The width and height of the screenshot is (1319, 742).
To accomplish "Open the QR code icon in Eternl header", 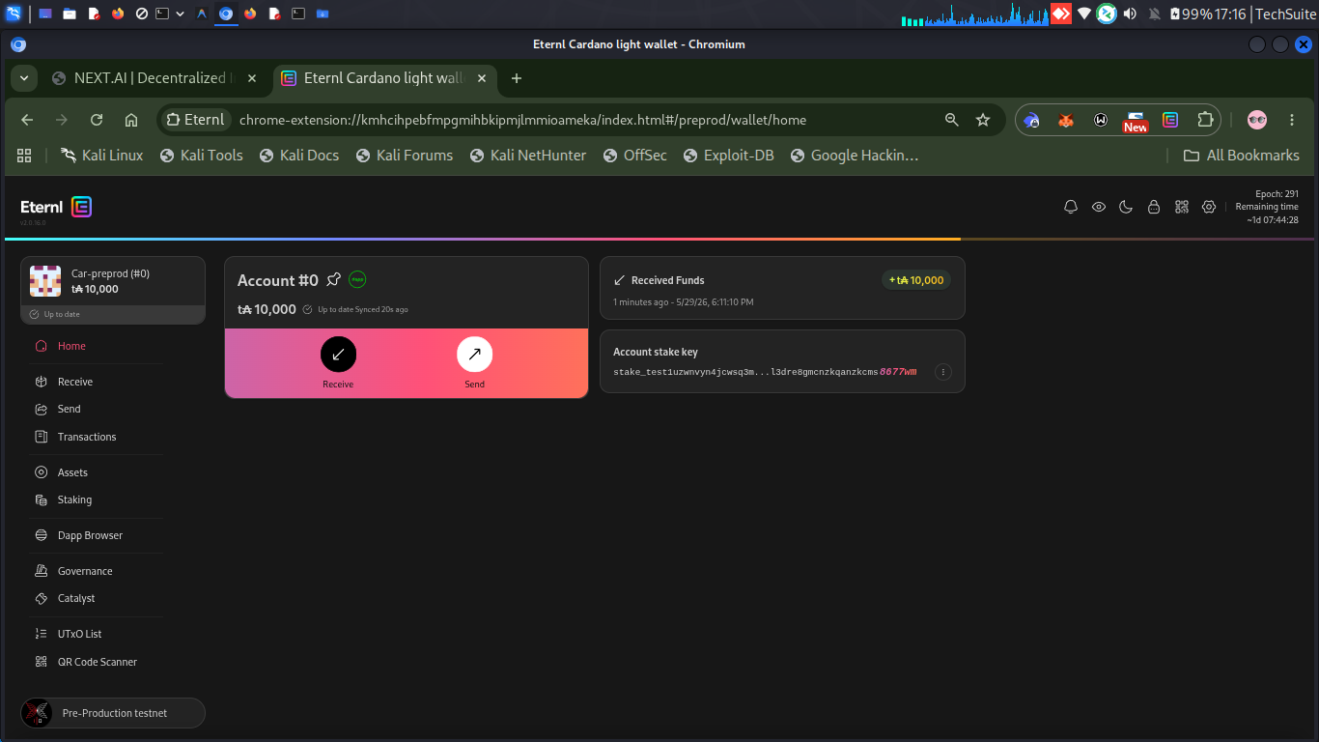I will [x=1181, y=207].
